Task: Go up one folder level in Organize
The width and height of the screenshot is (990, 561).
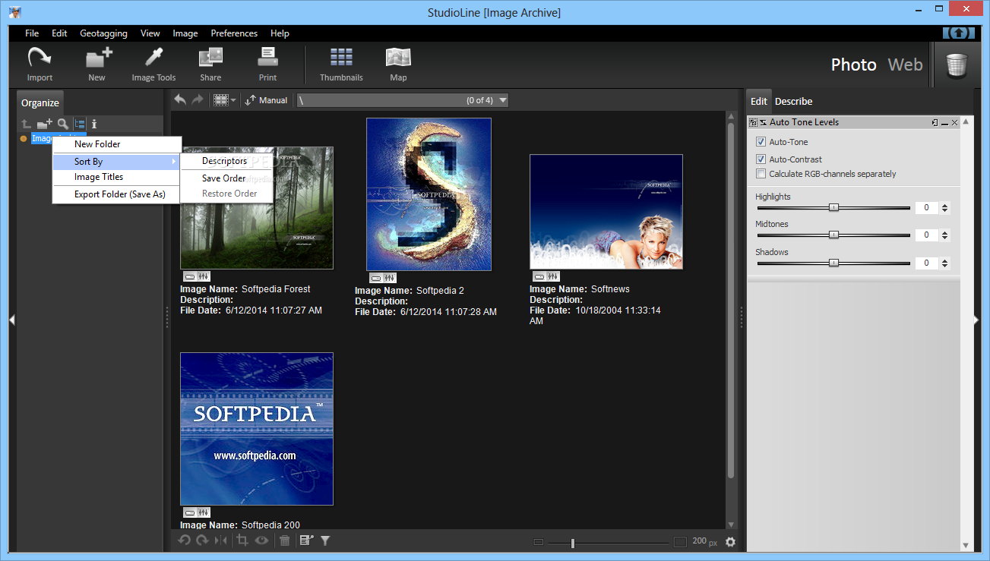Action: (26, 124)
